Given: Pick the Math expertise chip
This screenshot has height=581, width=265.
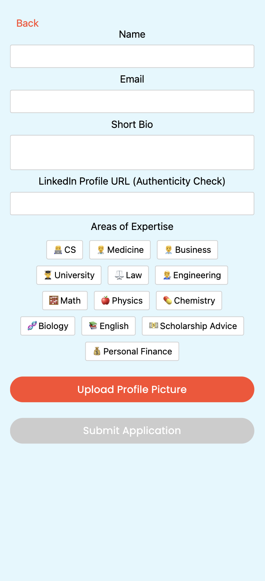Looking at the screenshot, I should [x=65, y=301].
